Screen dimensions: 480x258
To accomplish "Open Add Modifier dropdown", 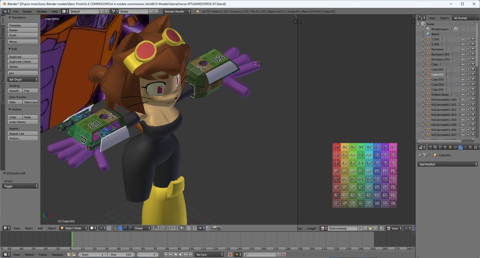I will click(x=448, y=164).
